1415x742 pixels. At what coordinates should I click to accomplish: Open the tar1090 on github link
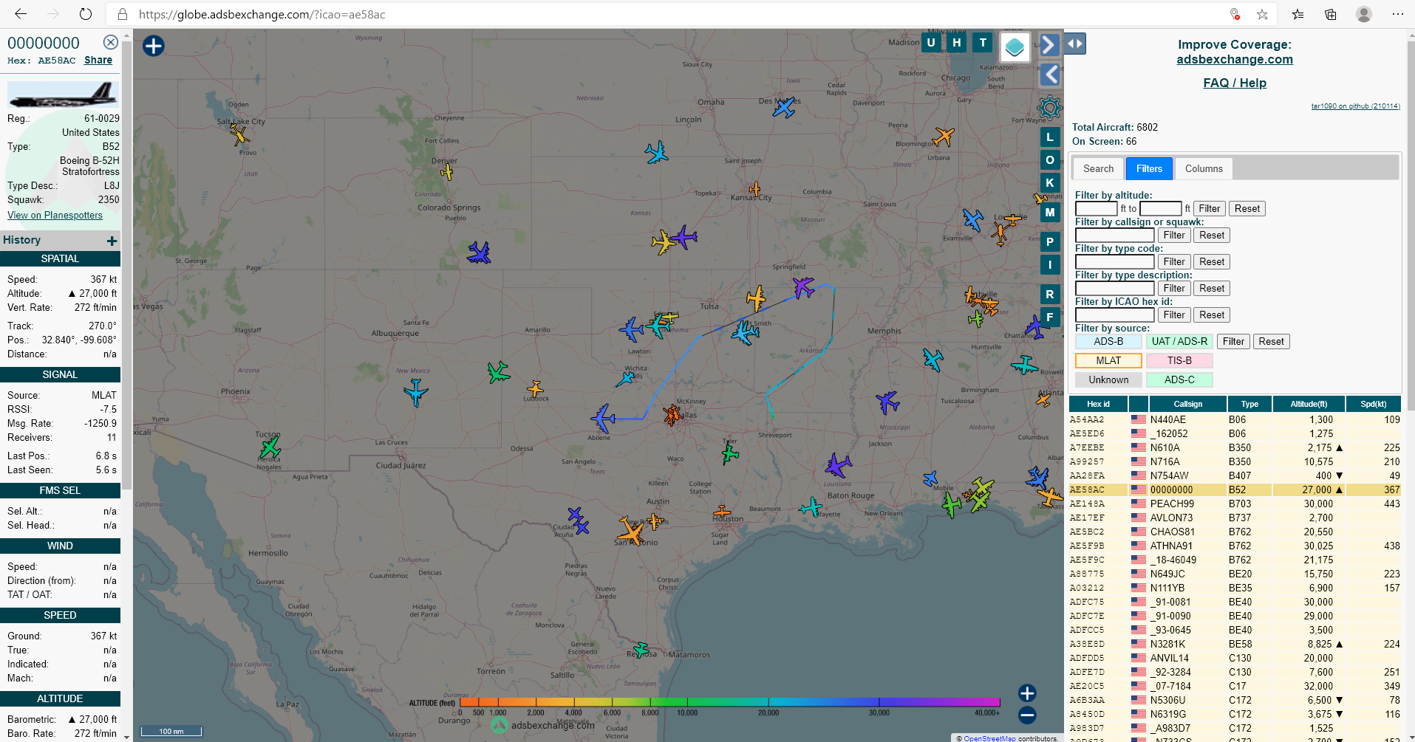tap(1355, 106)
